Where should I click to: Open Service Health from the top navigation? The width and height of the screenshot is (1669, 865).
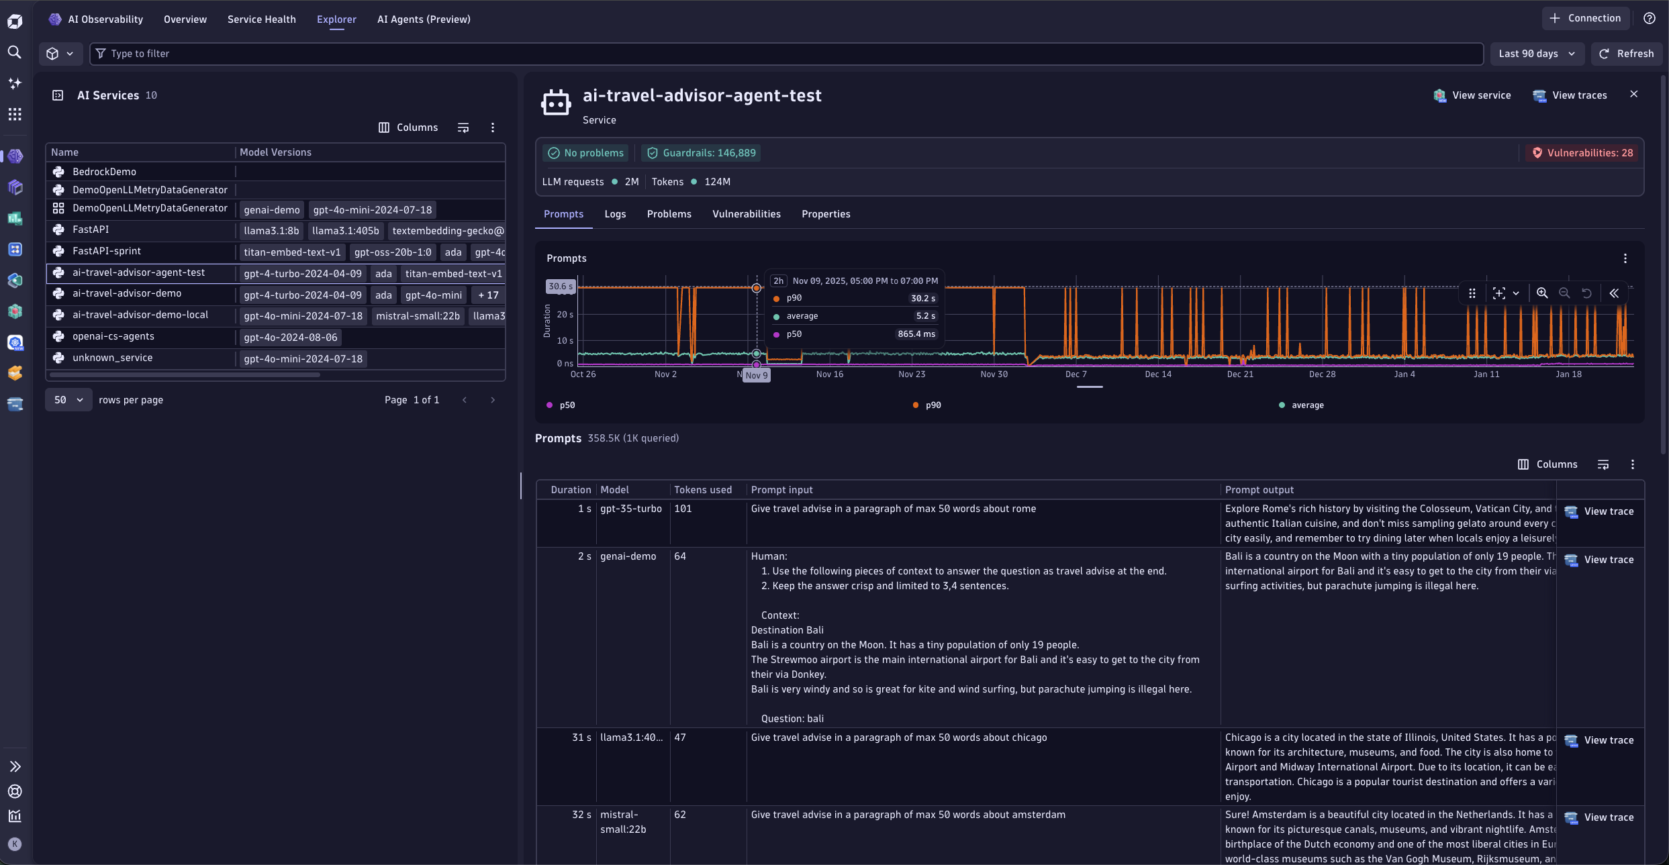[x=261, y=19]
